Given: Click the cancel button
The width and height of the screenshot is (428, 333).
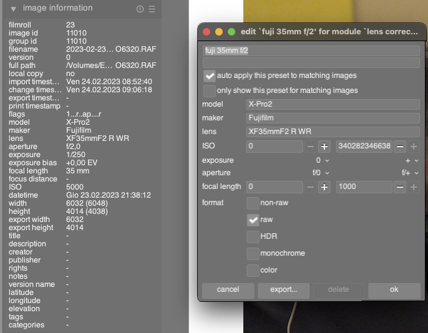Looking at the screenshot, I should click(228, 290).
